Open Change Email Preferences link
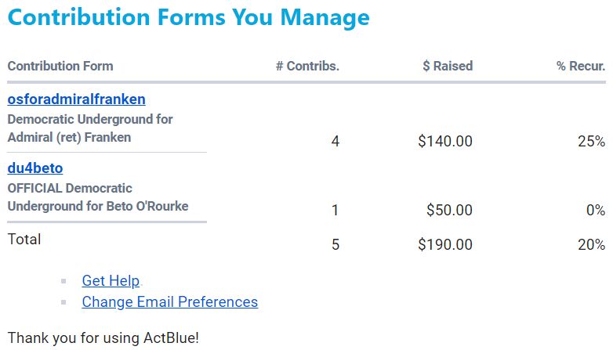The image size is (613, 350). coord(169,301)
